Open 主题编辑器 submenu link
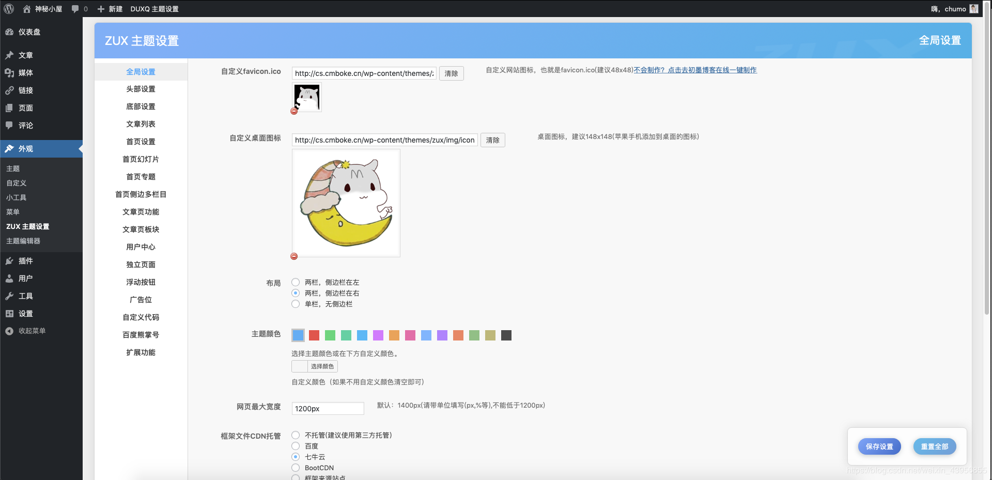 (23, 241)
